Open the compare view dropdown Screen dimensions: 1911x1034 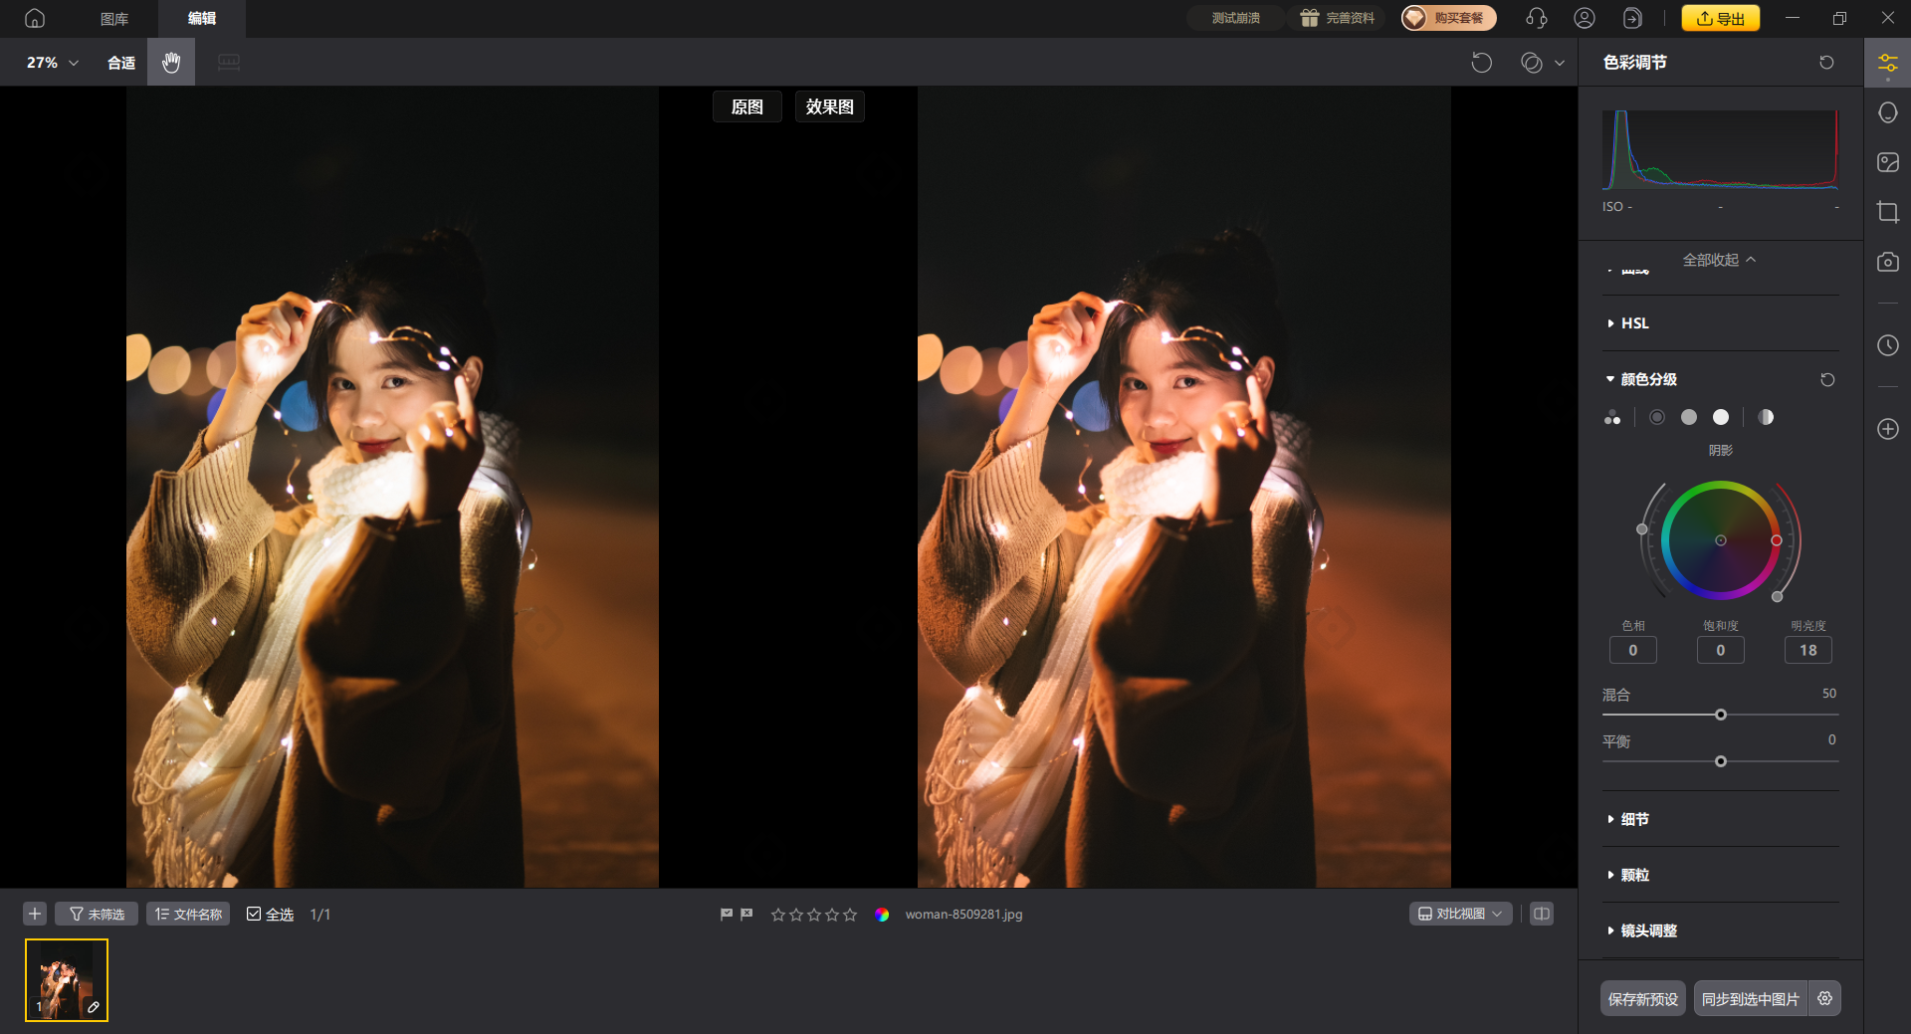[x=1460, y=914]
